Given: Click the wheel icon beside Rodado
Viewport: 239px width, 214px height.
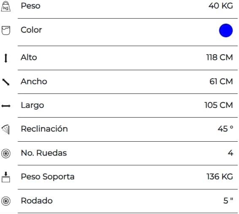Looking at the screenshot, I should pos(6,201).
